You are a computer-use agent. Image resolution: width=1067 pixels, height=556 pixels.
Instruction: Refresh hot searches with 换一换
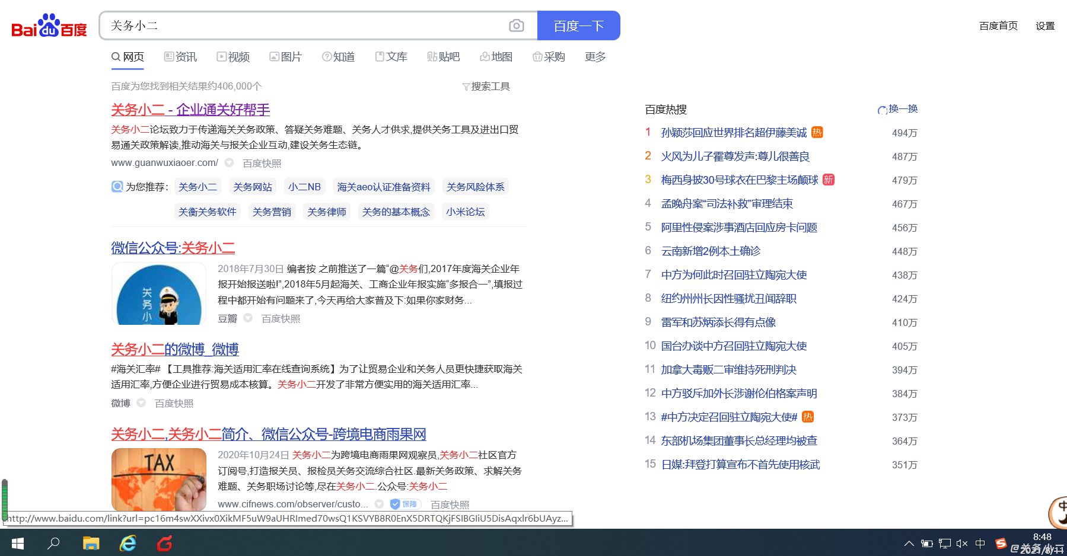coord(898,109)
